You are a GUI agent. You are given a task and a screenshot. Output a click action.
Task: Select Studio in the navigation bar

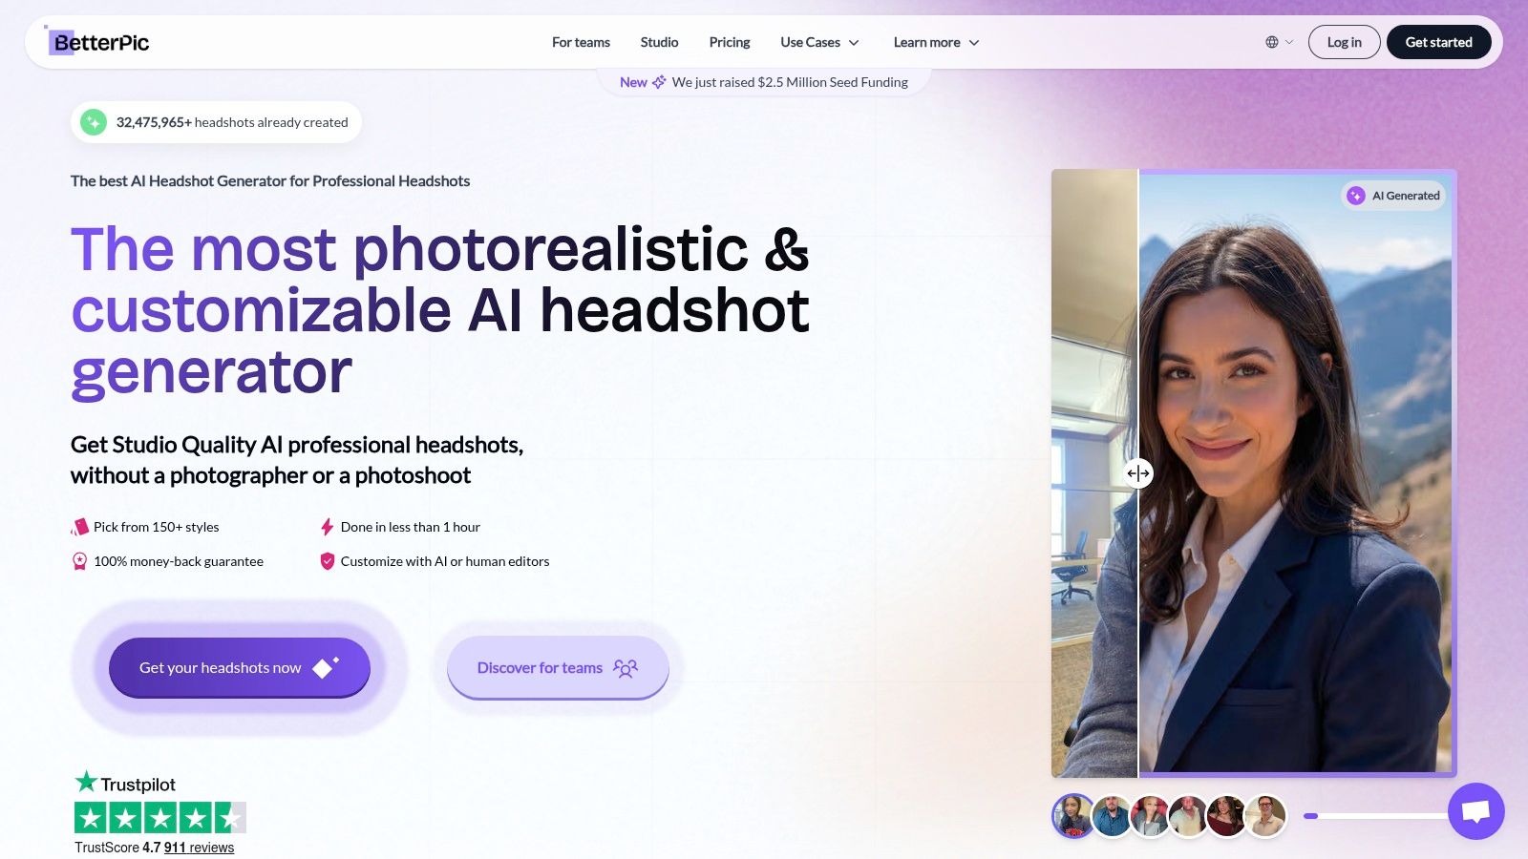coord(659,42)
